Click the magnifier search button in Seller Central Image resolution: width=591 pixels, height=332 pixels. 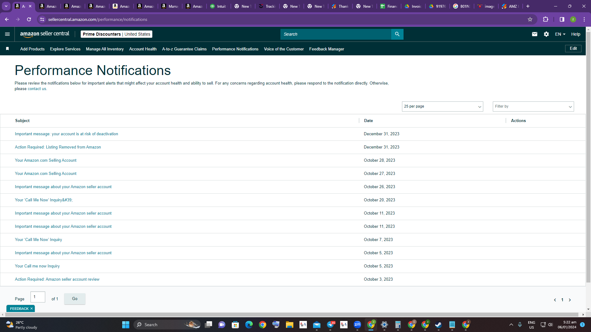[397, 34]
